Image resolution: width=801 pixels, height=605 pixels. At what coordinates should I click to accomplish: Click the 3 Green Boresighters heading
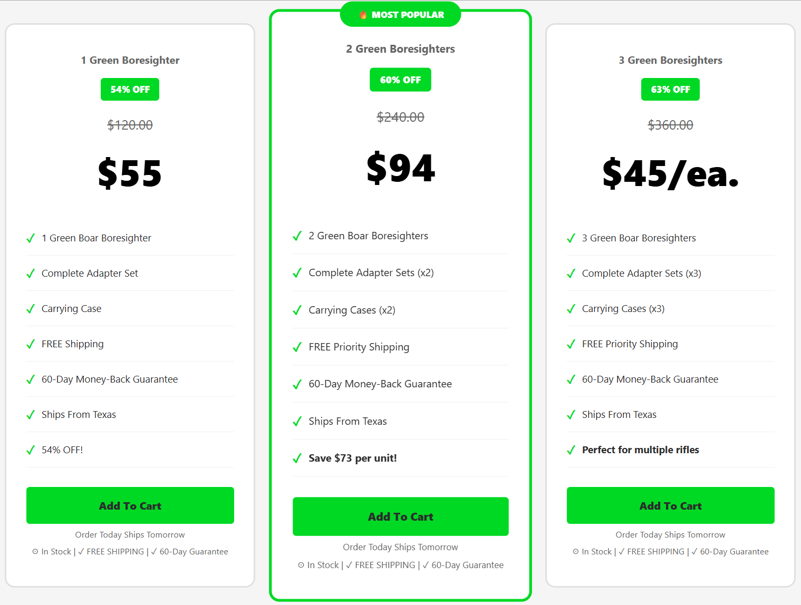671,61
